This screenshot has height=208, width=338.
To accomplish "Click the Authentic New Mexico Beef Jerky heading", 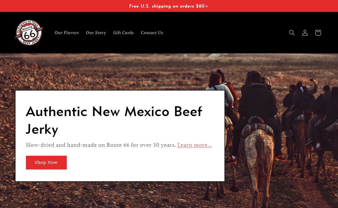I will point(114,121).
